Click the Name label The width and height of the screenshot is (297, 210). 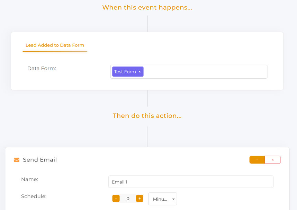point(29,180)
